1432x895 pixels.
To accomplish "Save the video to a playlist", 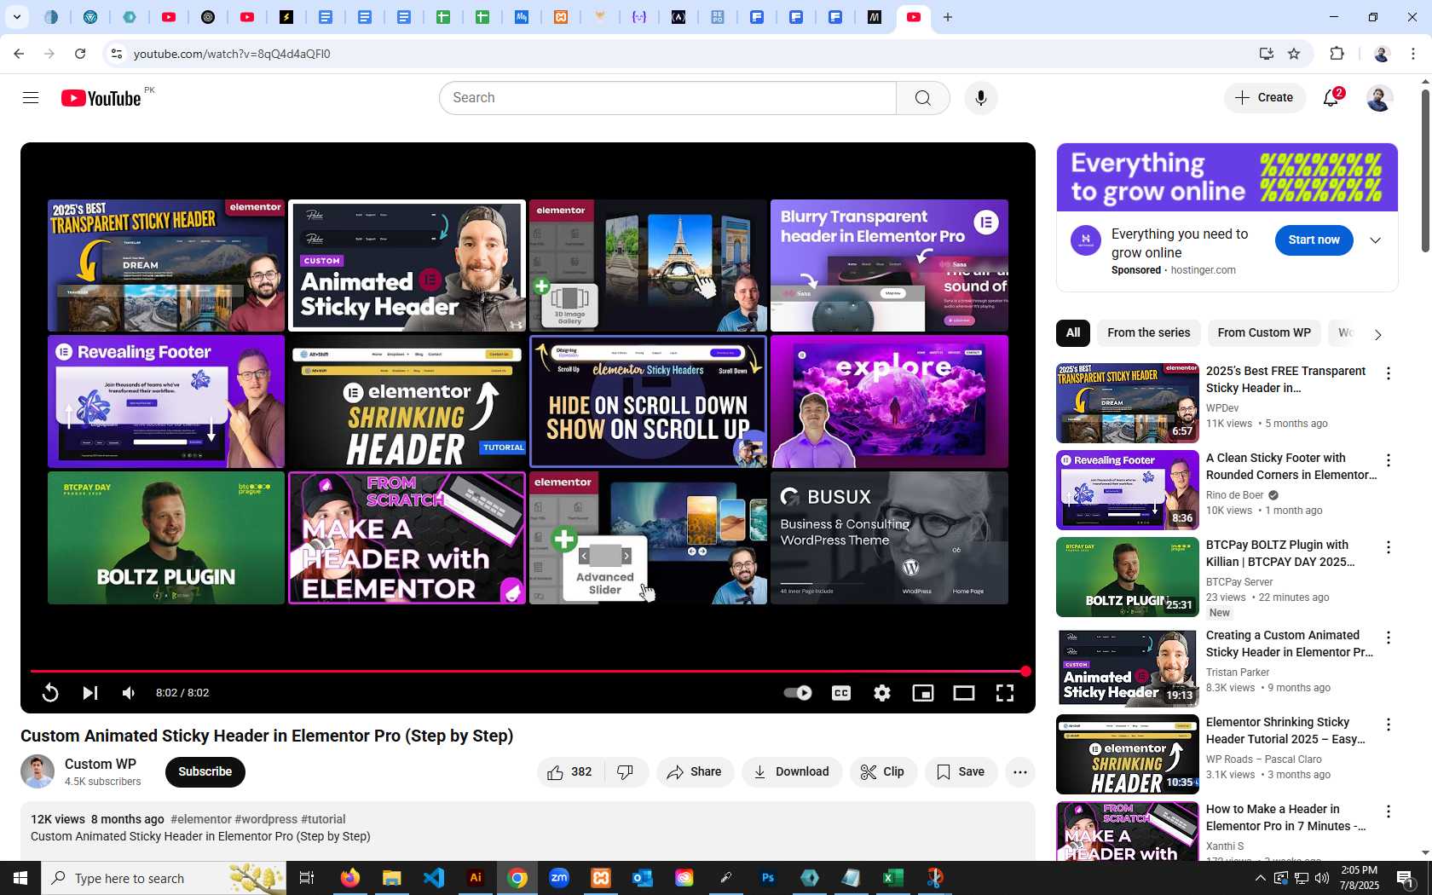I will pos(961,772).
